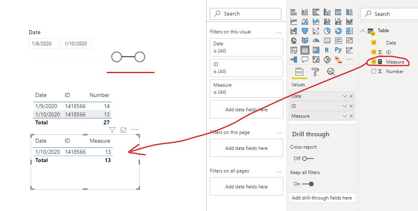418x211 pixels.
Task: Select the R script visual
Action: point(327,50)
